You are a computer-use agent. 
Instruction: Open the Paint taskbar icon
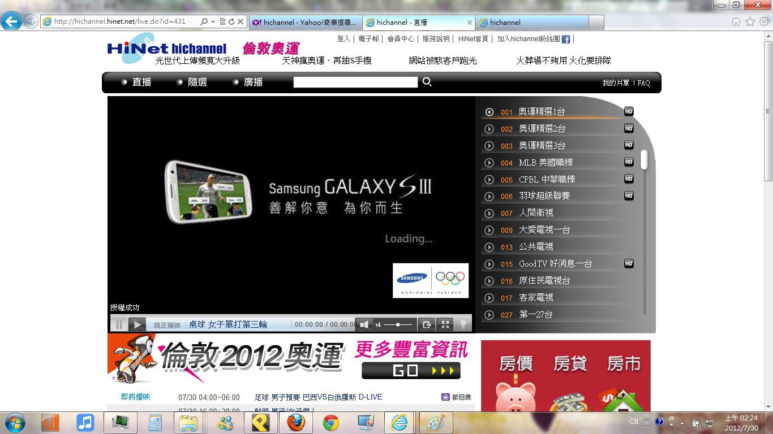pos(436,423)
